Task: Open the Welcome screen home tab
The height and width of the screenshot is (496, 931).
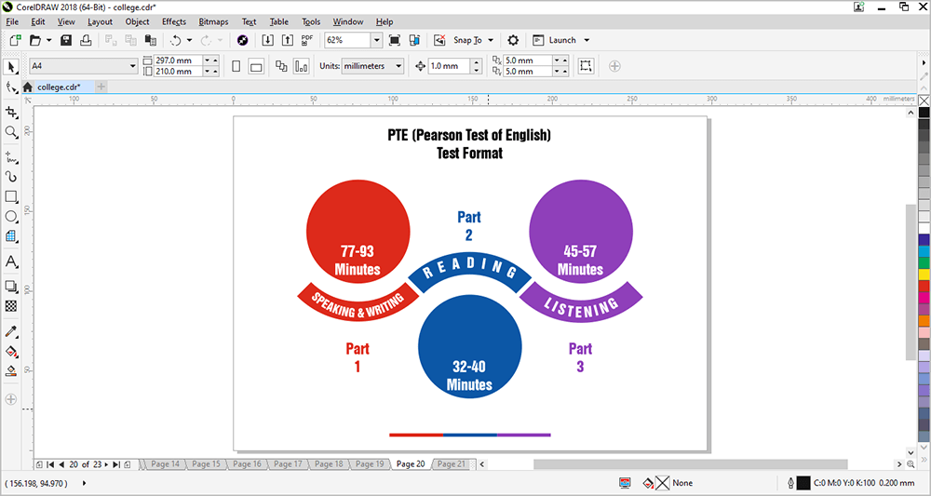Action: pos(27,87)
